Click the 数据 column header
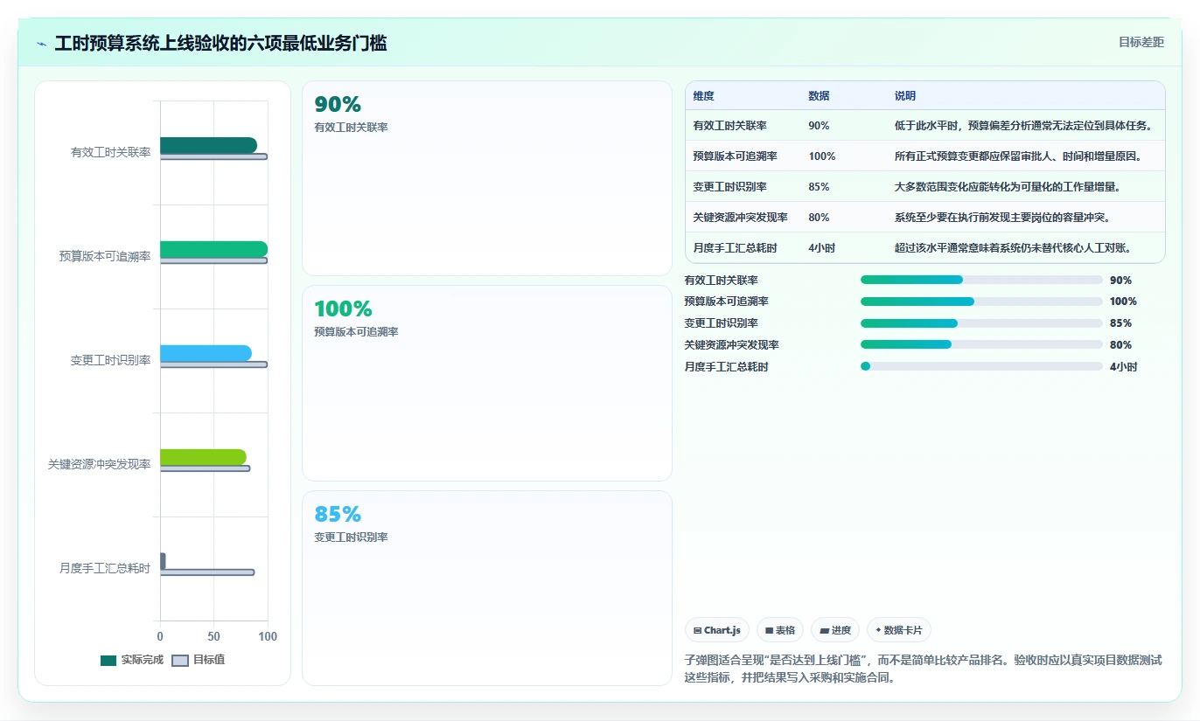This screenshot has height=721, width=1200. [x=819, y=96]
